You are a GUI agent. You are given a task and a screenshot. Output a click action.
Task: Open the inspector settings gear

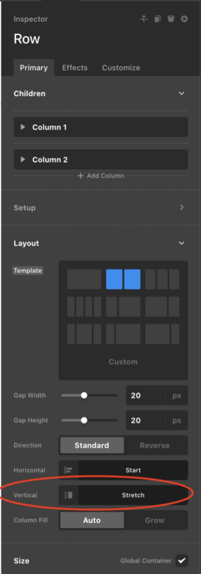coord(184,19)
